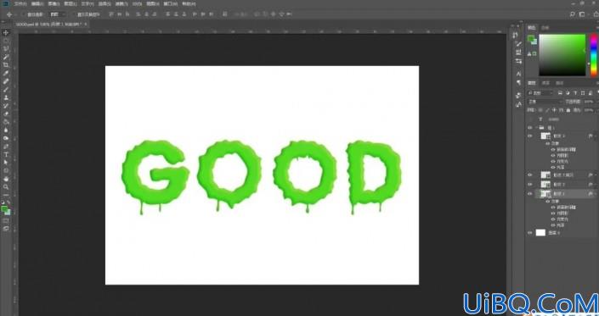The width and height of the screenshot is (599, 316).
Task: Select the Clone Stamp tool
Action: pos(6,97)
